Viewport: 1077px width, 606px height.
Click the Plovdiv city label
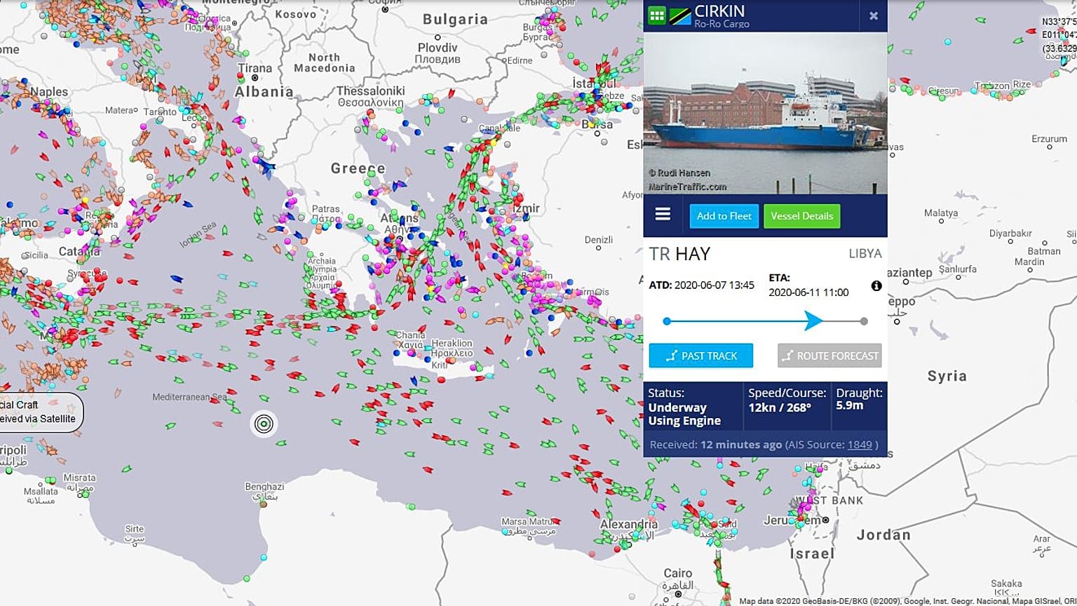coord(437,48)
